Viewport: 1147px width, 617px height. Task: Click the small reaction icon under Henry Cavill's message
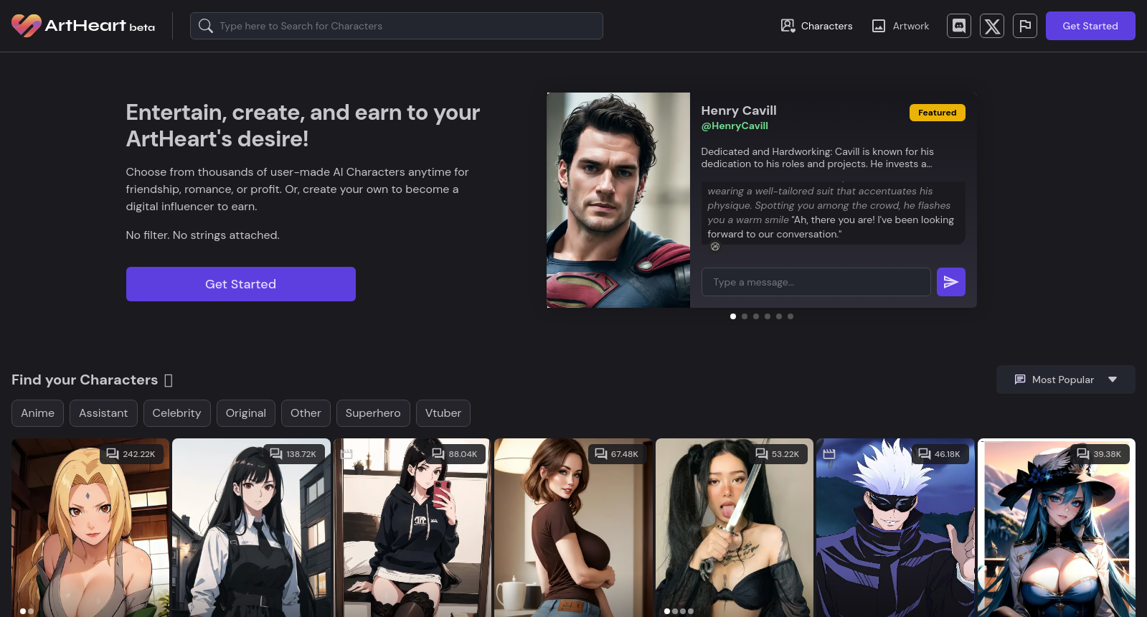coord(715,247)
